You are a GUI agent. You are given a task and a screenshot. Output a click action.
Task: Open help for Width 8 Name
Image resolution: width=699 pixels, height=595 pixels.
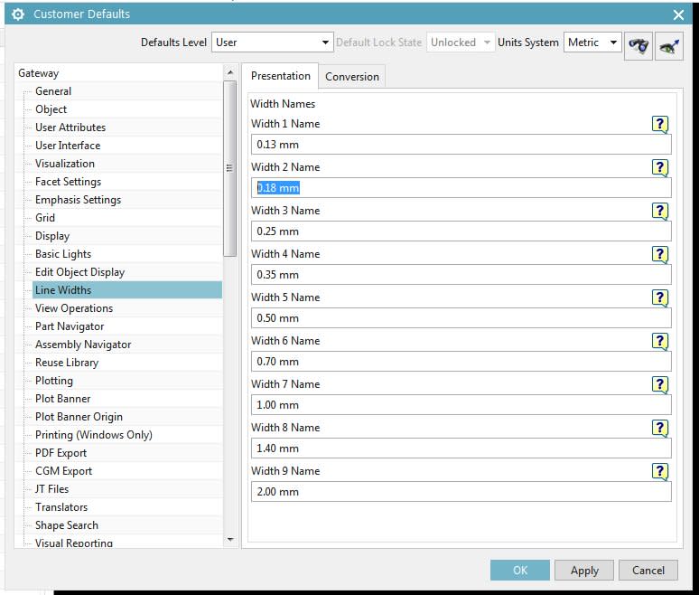(x=660, y=428)
